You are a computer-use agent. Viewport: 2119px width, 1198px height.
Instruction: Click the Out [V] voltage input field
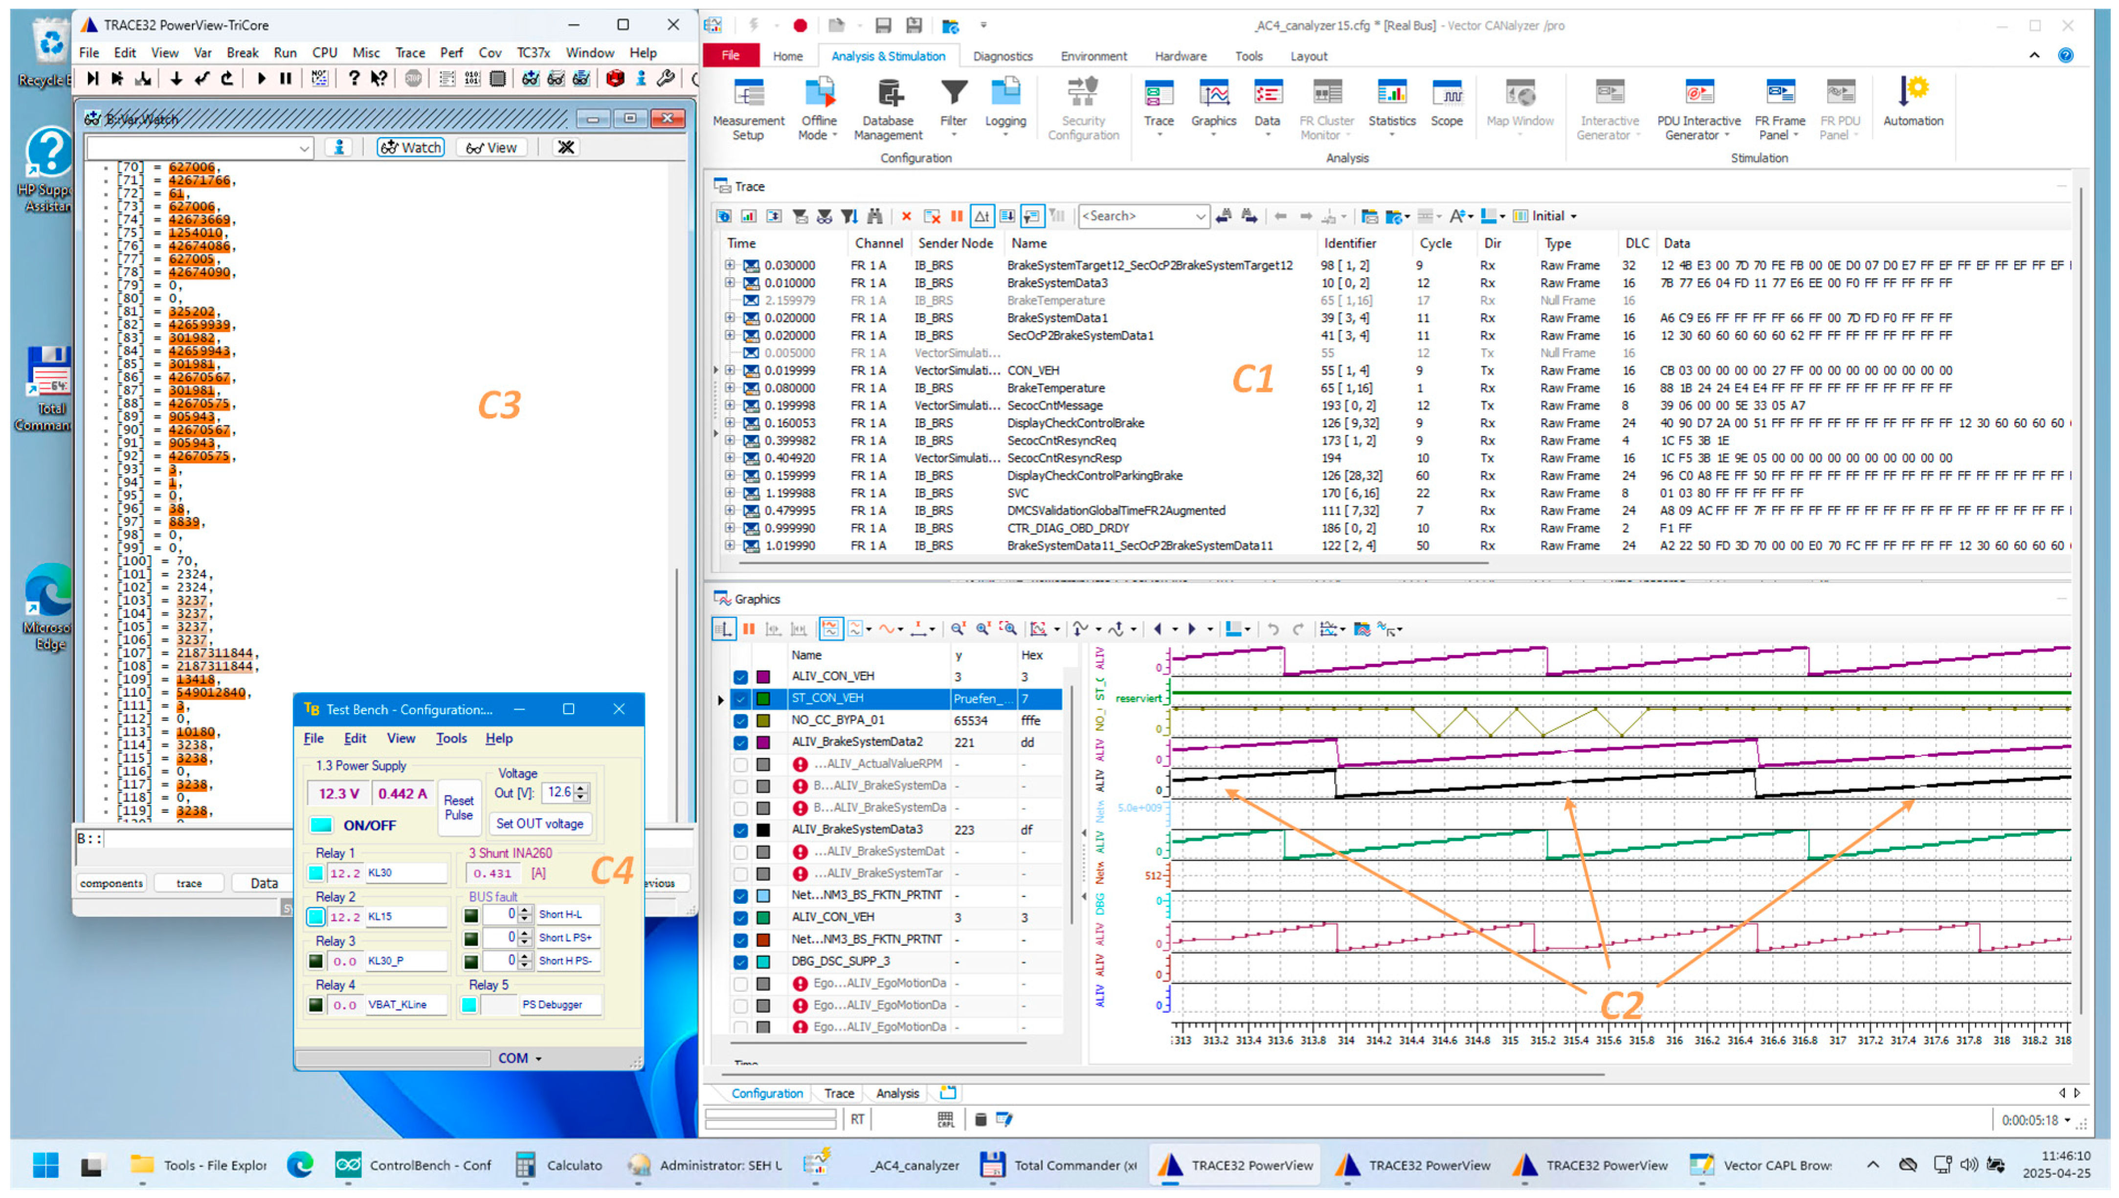click(x=558, y=792)
